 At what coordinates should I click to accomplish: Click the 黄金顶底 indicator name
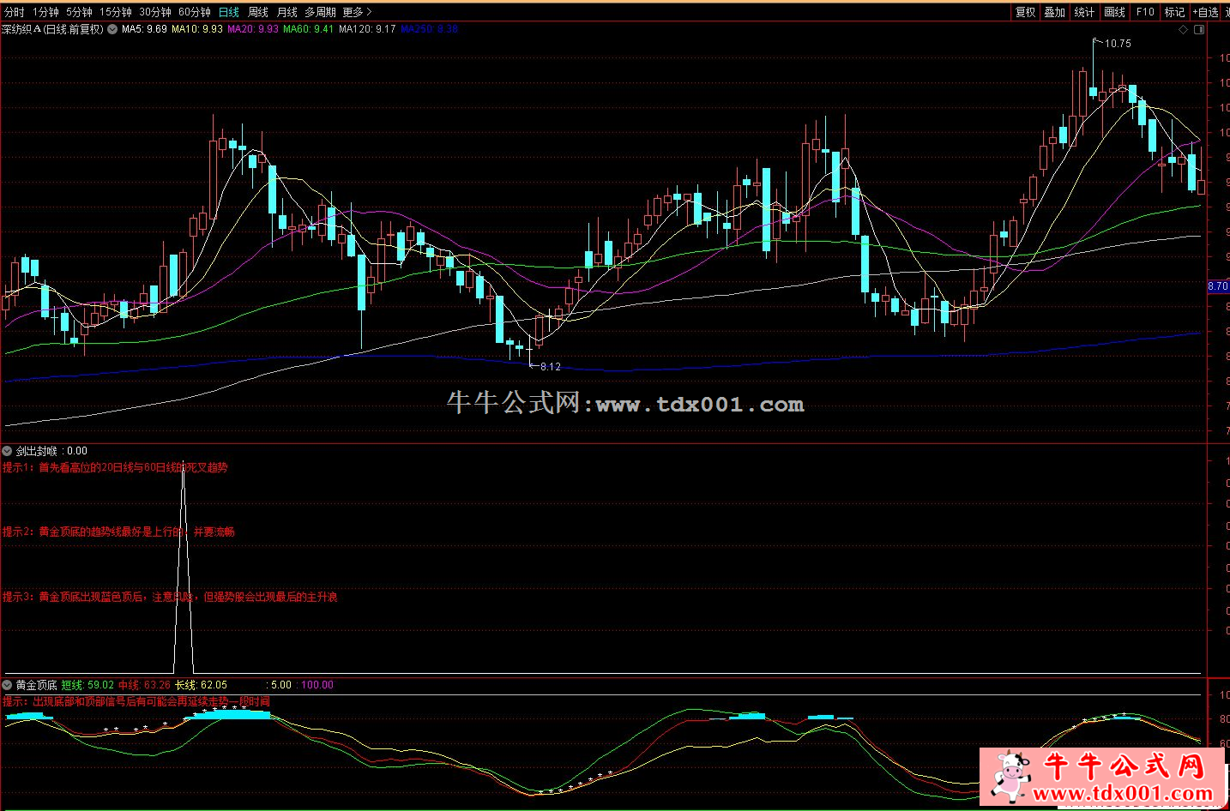click(x=37, y=685)
